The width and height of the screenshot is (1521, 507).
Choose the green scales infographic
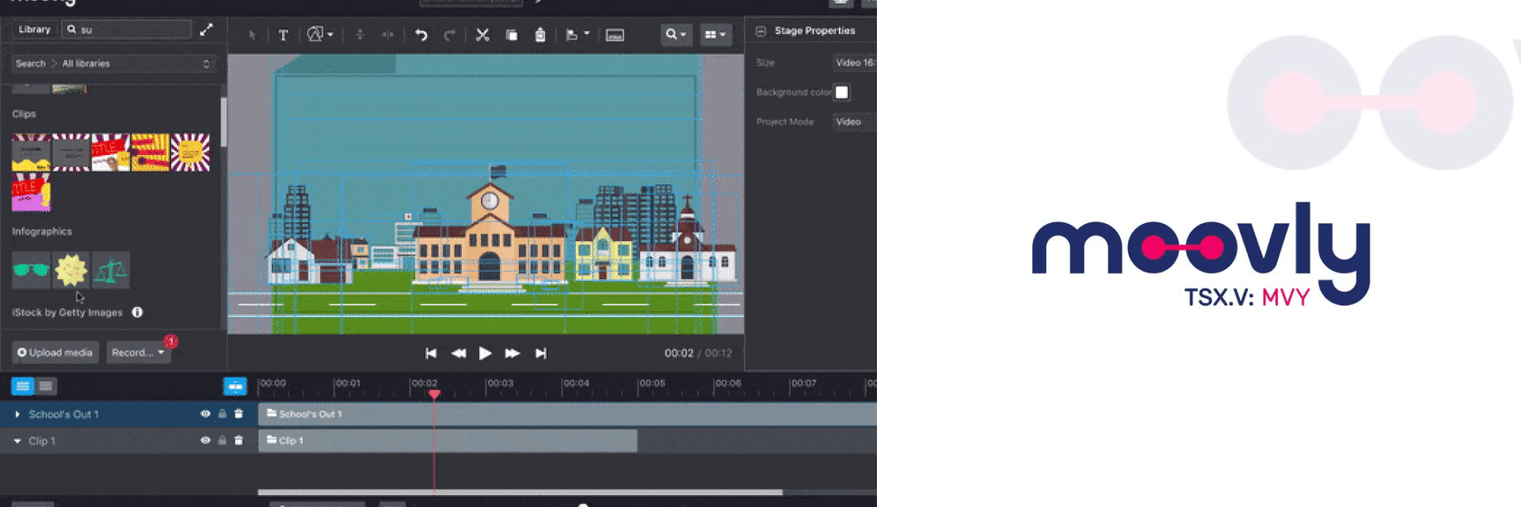111,271
